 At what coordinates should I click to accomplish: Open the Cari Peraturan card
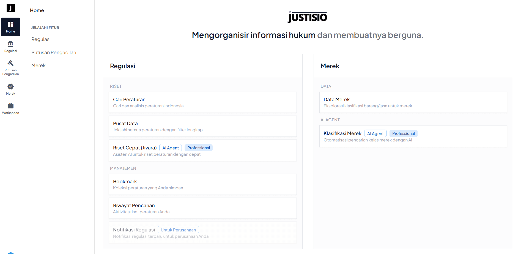(203, 102)
